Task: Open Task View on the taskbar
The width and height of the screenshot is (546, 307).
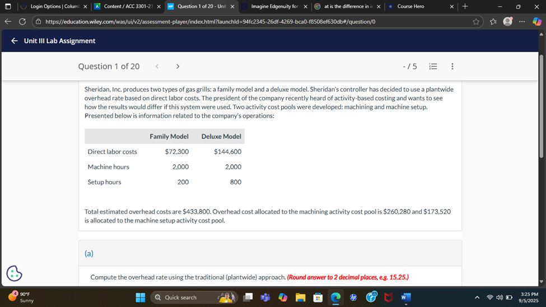Action: click(x=248, y=297)
